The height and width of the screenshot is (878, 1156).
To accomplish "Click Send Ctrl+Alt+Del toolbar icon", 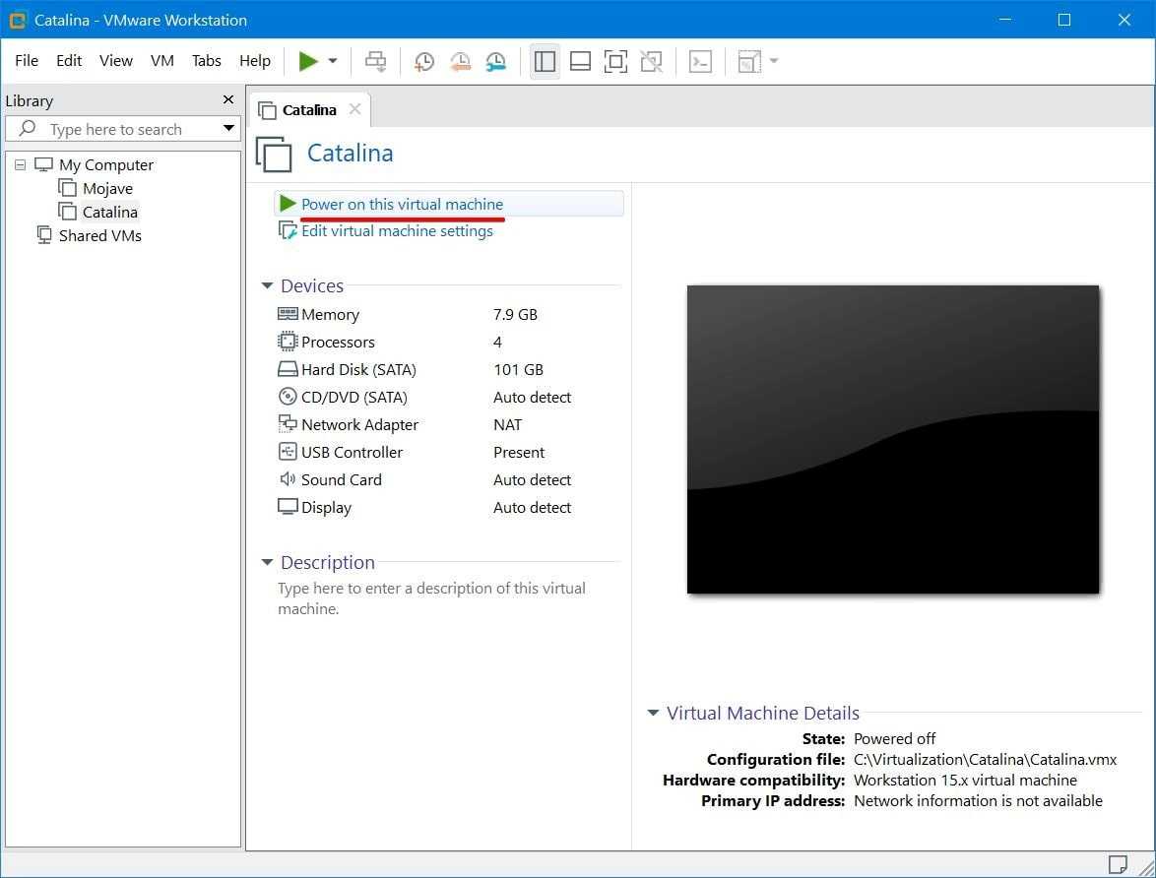I will (375, 61).
